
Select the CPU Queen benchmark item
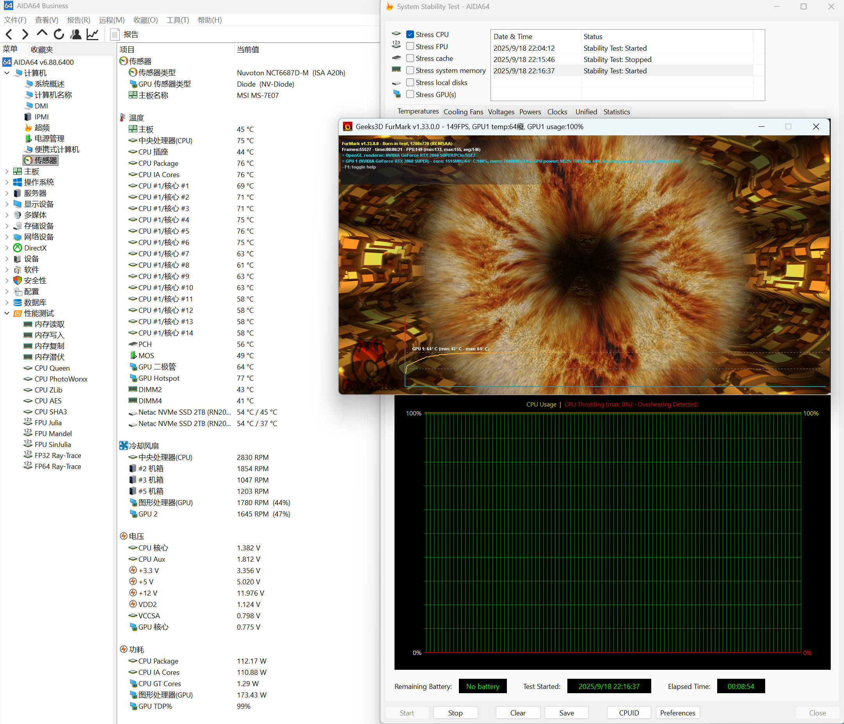(x=52, y=368)
